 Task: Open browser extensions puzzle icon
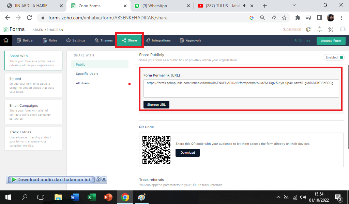[x=298, y=18]
